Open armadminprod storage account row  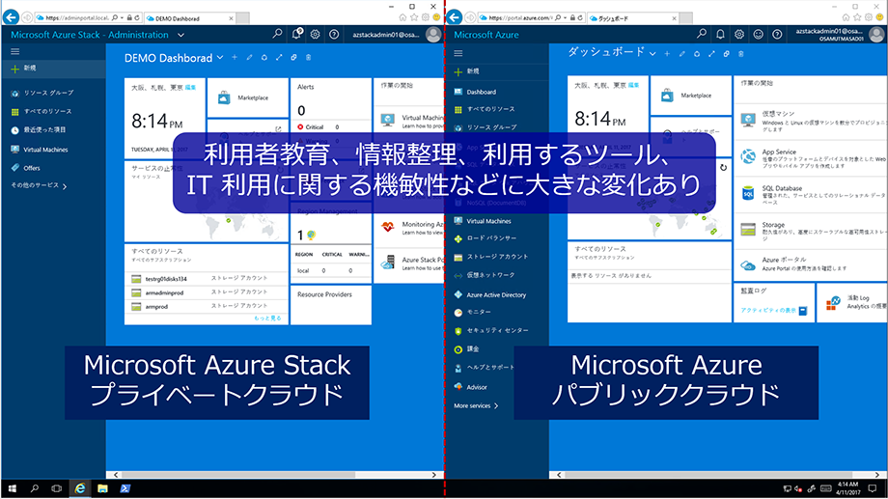[x=207, y=292]
